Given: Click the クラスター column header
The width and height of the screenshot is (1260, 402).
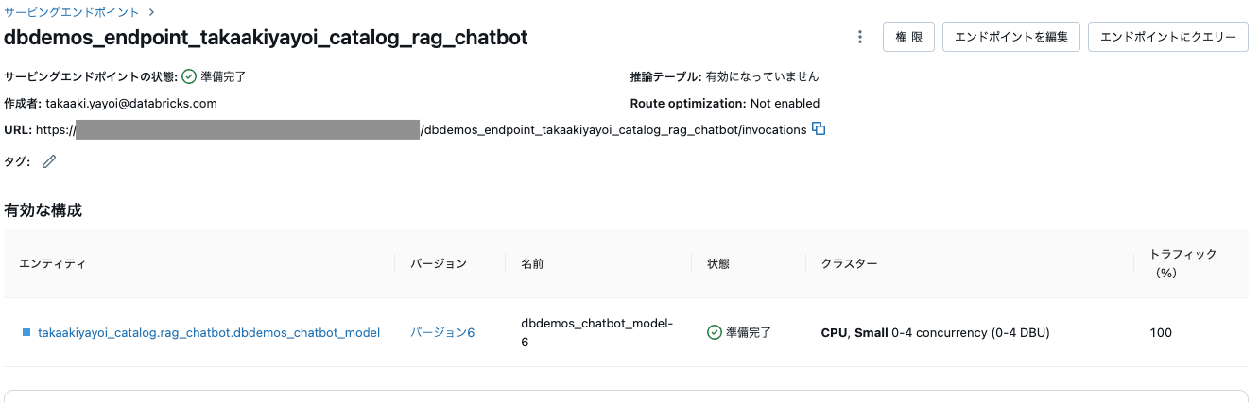Looking at the screenshot, I should tap(849, 263).
